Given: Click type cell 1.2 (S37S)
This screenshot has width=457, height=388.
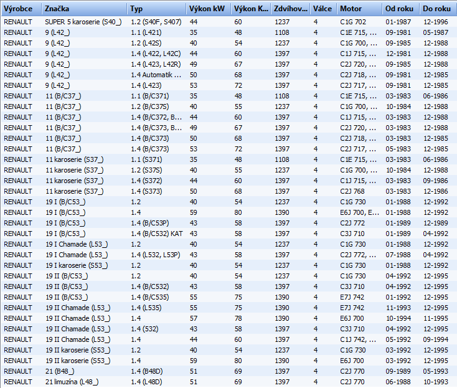Looking at the screenshot, I should pos(146,170).
